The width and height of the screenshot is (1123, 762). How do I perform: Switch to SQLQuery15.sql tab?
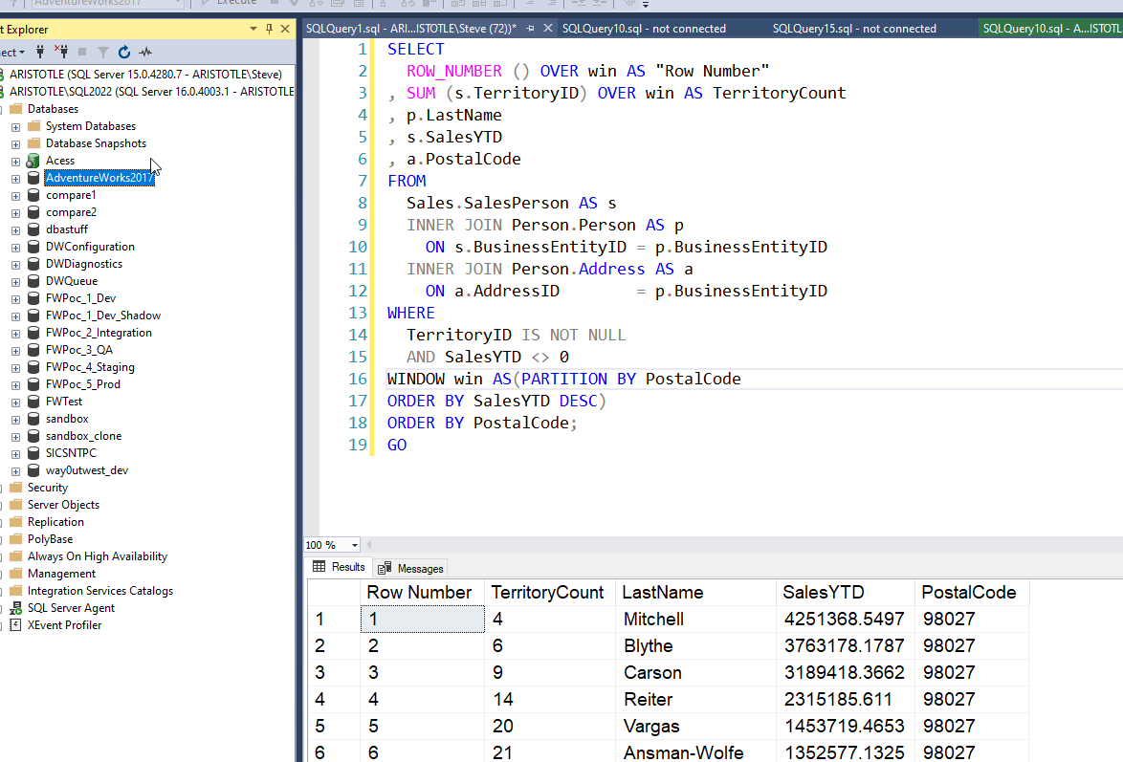pos(854,29)
